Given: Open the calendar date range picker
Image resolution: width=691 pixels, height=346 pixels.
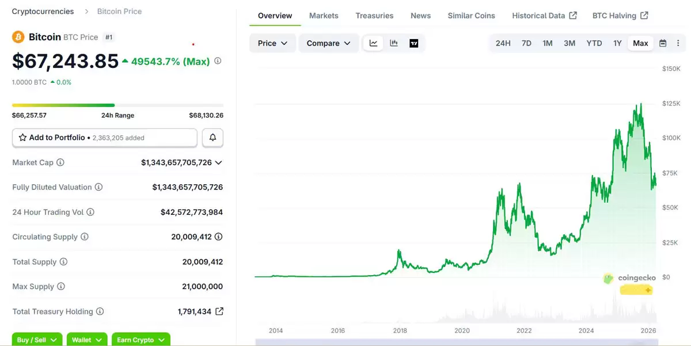Looking at the screenshot, I should tap(663, 43).
